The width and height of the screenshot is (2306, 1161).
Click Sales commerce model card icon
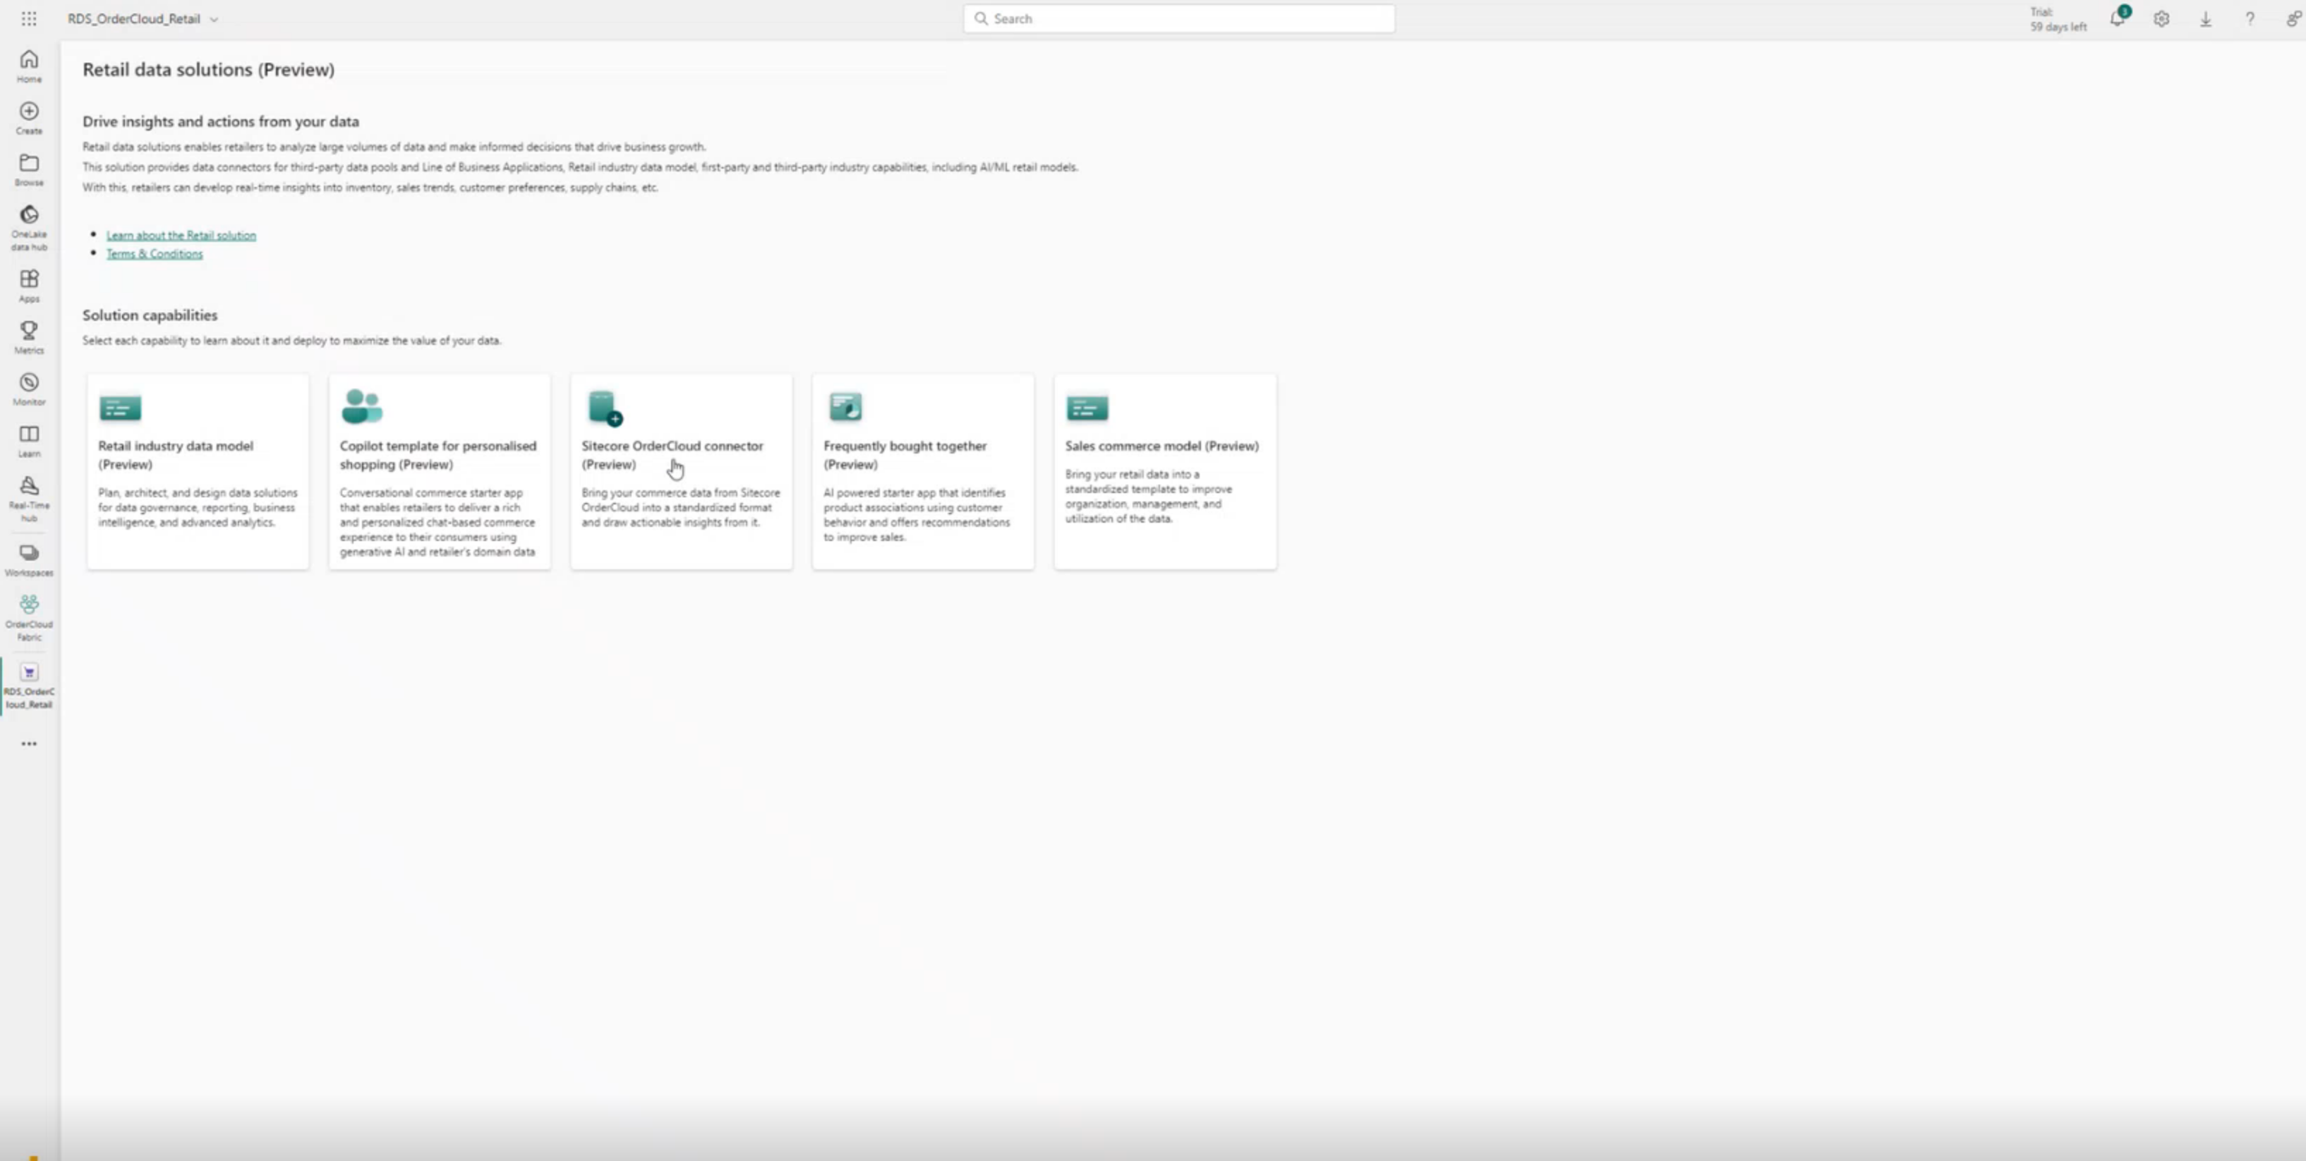[x=1087, y=408]
